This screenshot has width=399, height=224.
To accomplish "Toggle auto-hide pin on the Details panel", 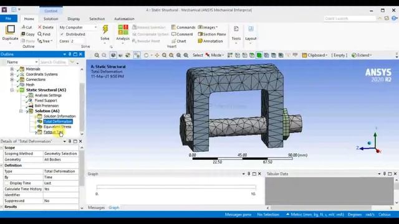I will pos(70,141).
